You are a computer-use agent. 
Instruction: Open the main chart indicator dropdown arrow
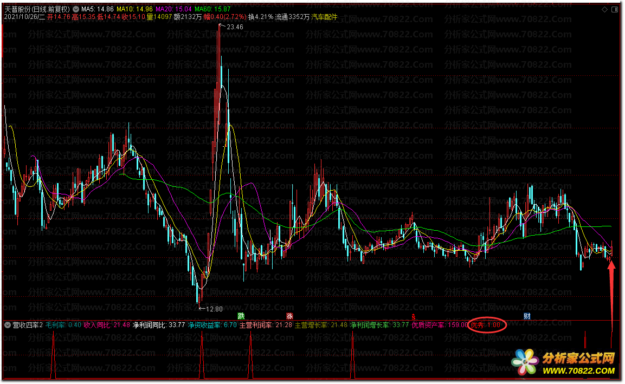coord(76,9)
